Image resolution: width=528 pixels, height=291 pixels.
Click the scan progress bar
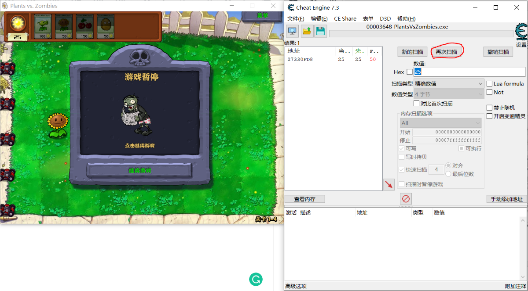(x=421, y=34)
